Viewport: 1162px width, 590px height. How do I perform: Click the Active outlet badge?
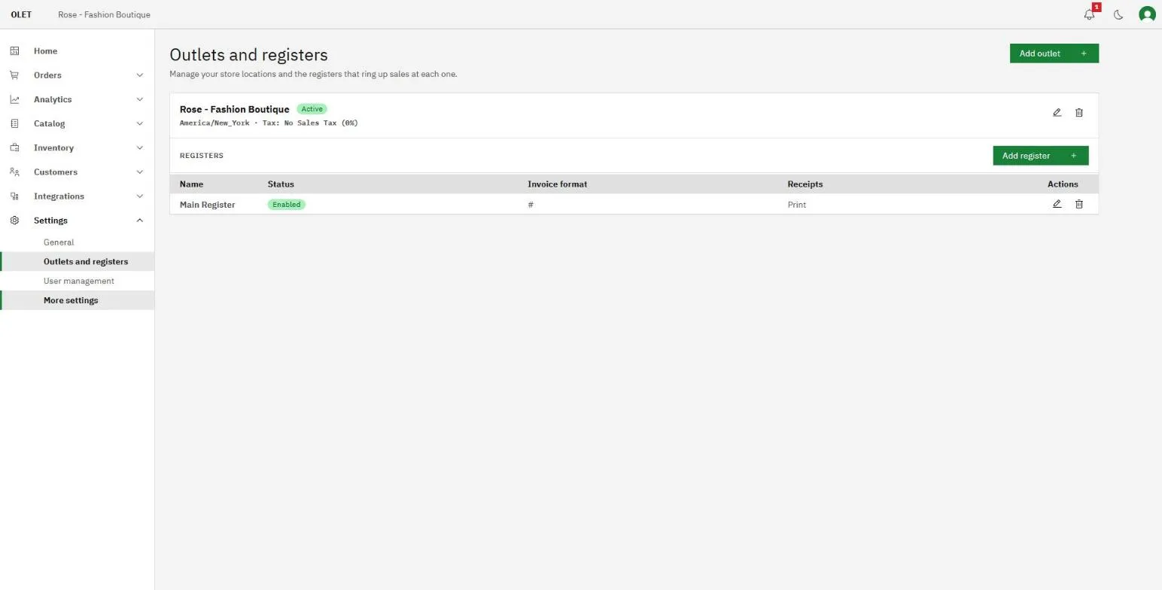(312, 109)
